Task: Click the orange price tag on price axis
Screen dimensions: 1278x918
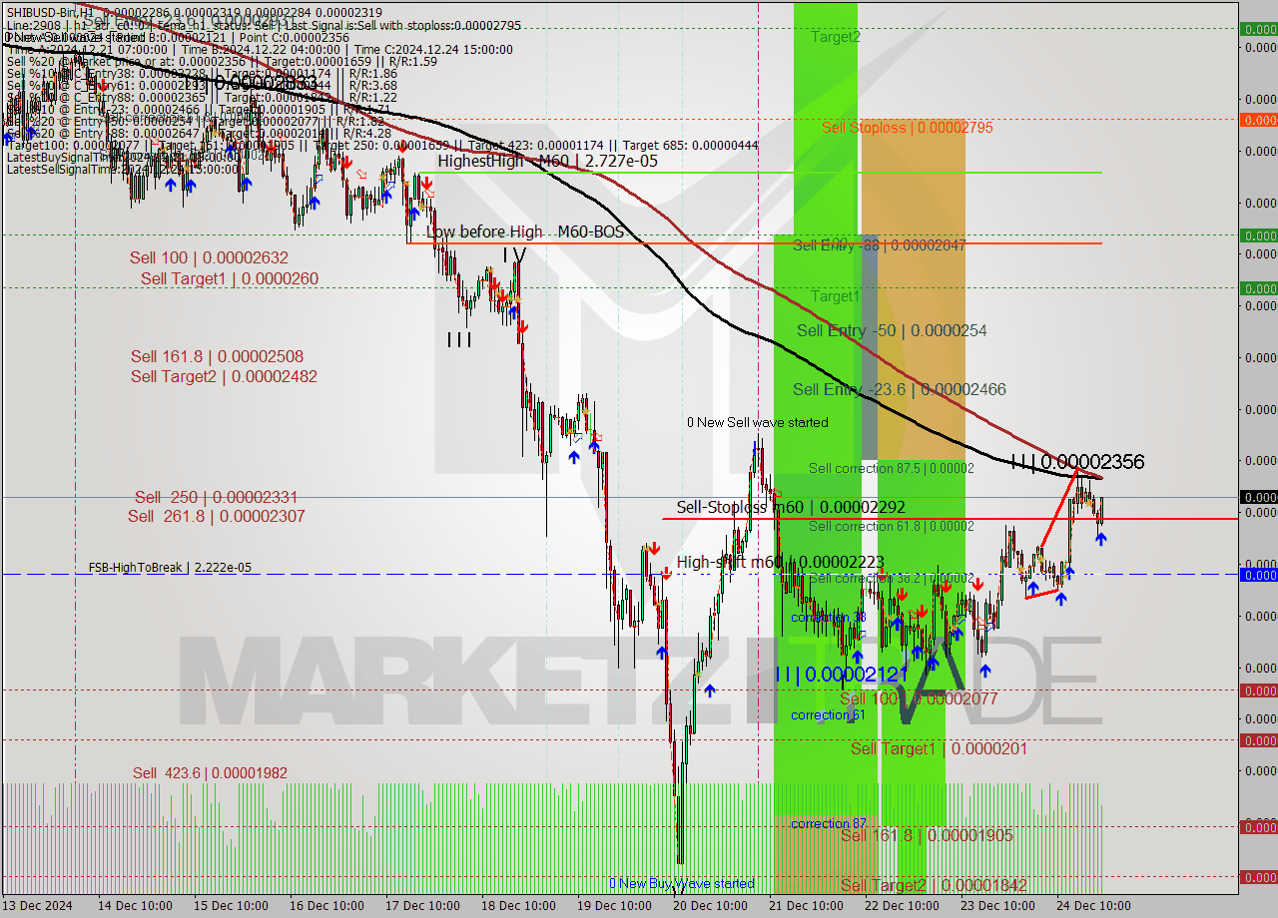Action: pyautogui.click(x=1258, y=120)
